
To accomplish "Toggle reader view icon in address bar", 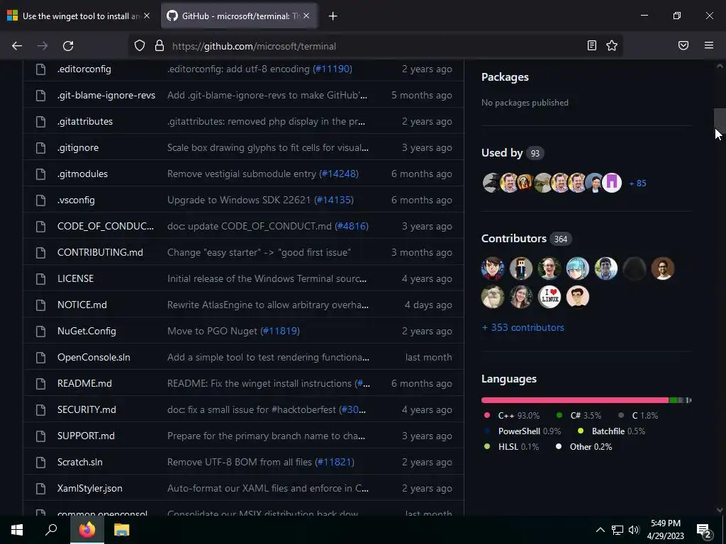I will (592, 45).
